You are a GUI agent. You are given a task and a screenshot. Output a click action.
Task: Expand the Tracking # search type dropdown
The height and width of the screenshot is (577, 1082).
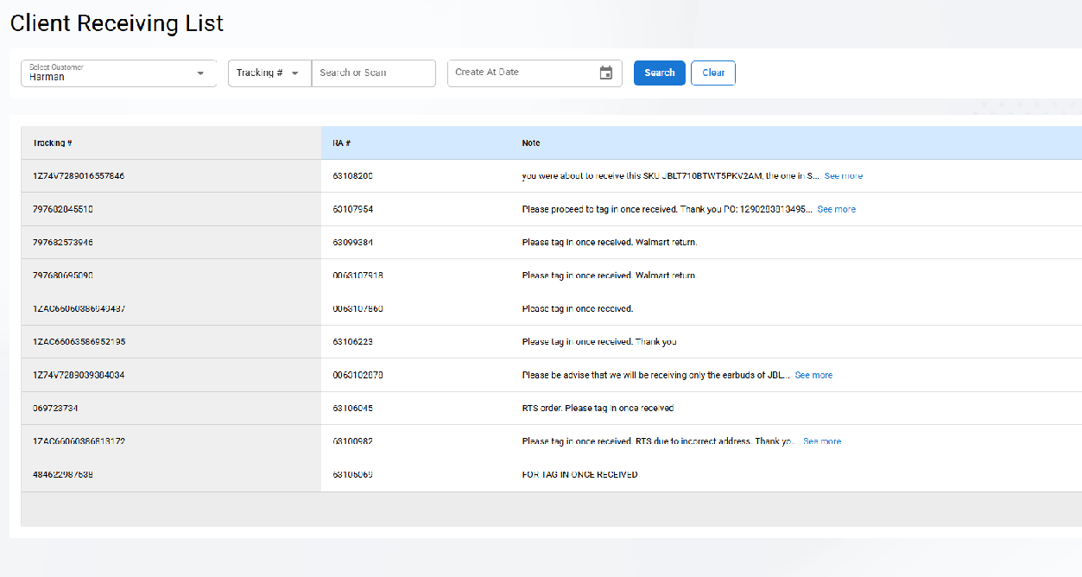coord(294,73)
